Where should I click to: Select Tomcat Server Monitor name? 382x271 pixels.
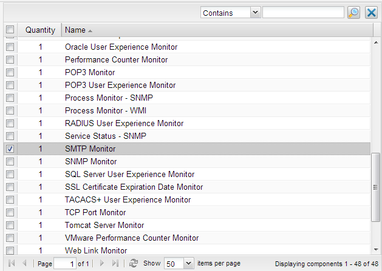(x=104, y=226)
